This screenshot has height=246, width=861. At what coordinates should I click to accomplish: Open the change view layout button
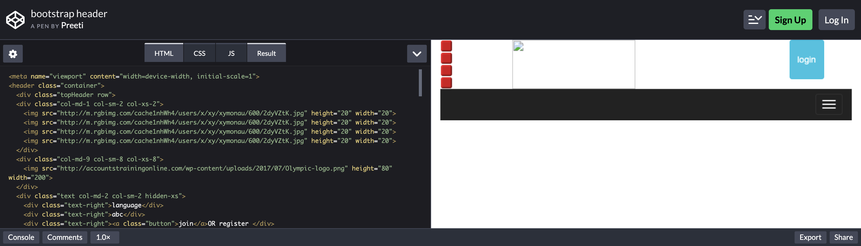(754, 20)
